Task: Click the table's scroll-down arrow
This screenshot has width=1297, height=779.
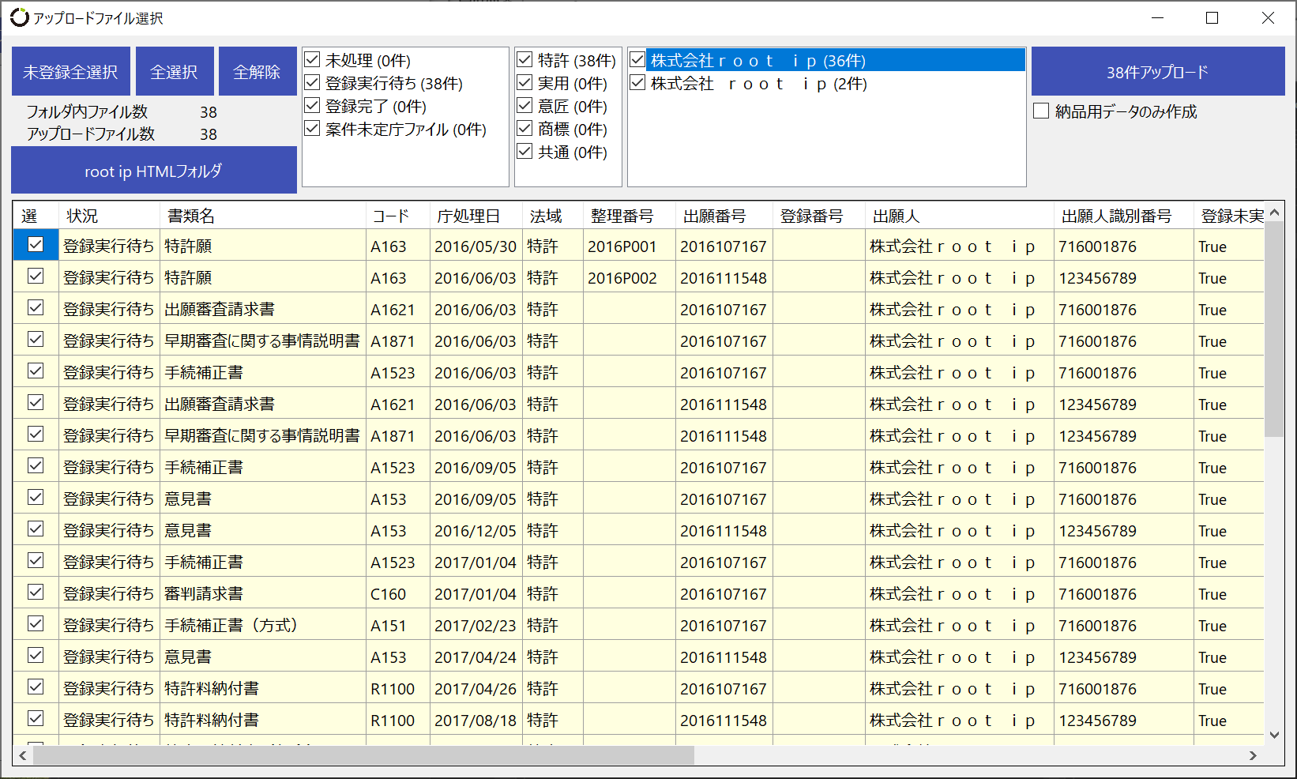Action: 1273,735
